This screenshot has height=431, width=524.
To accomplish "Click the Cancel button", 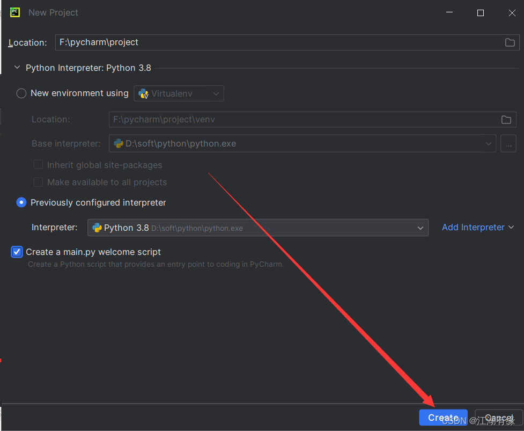I will (x=499, y=418).
